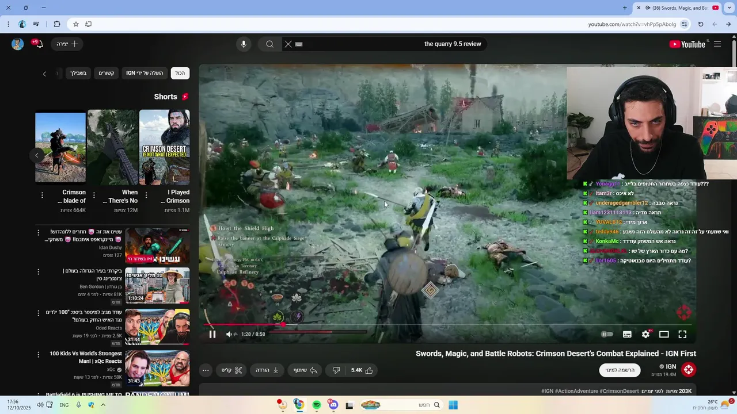Open YouTube notifications bell

pos(39,44)
